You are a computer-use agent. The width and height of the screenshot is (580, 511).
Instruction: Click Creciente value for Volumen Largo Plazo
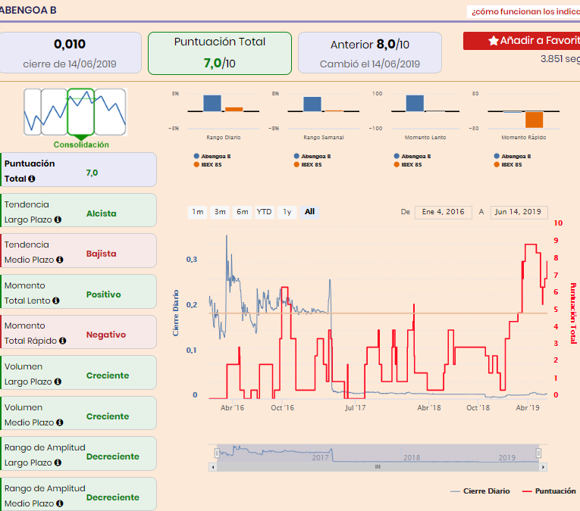pos(108,375)
